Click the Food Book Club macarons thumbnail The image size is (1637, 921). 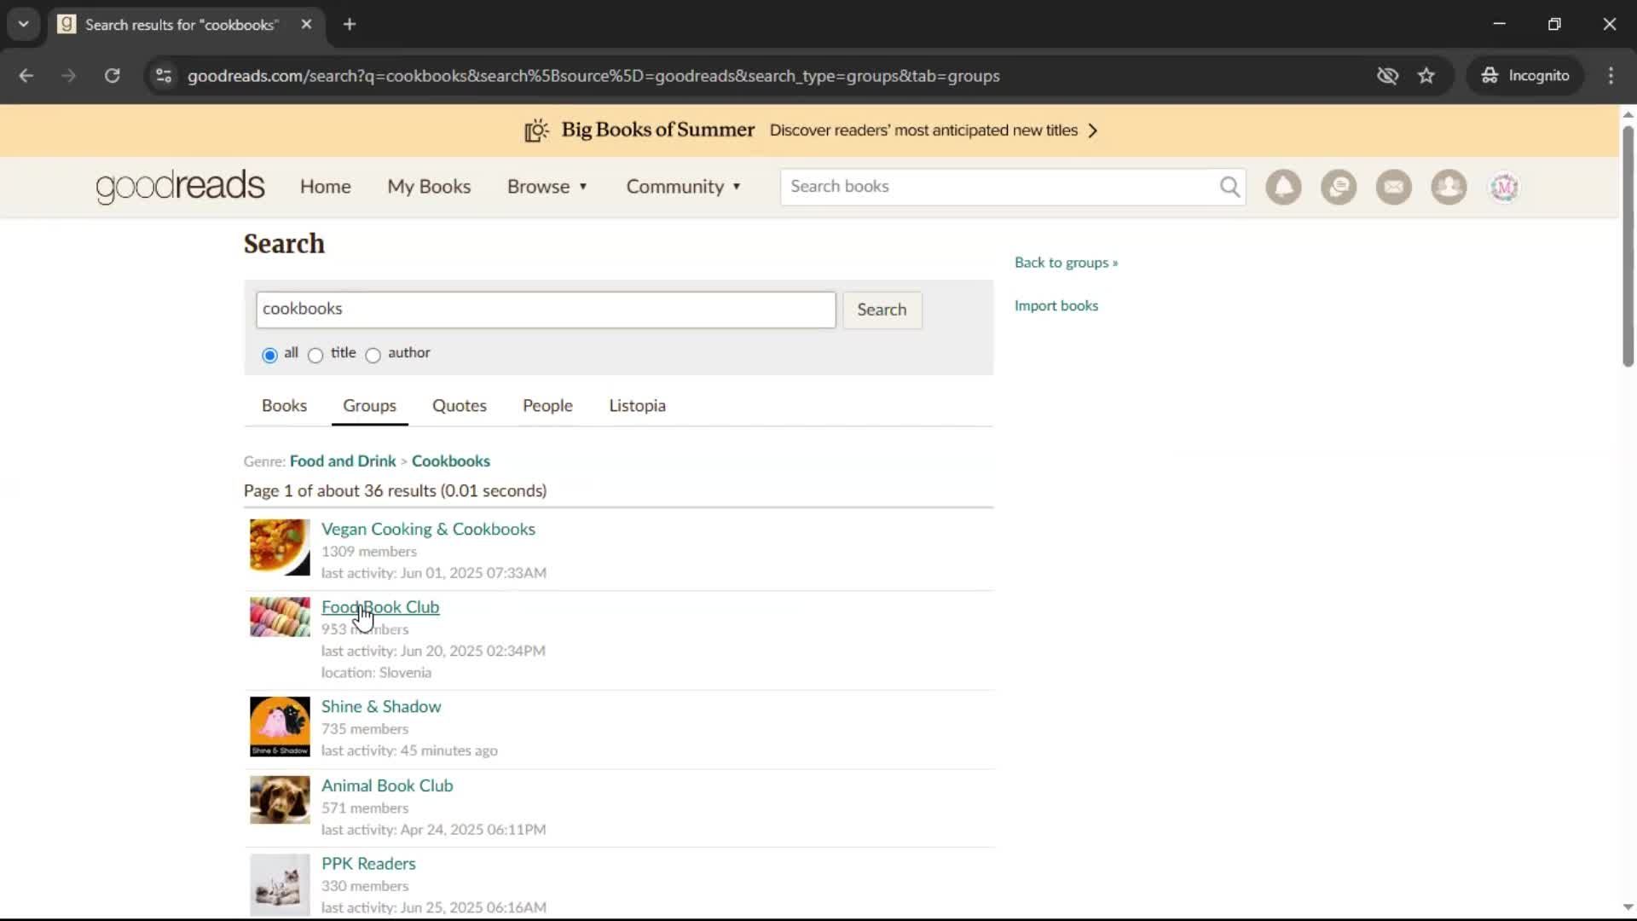[280, 617]
